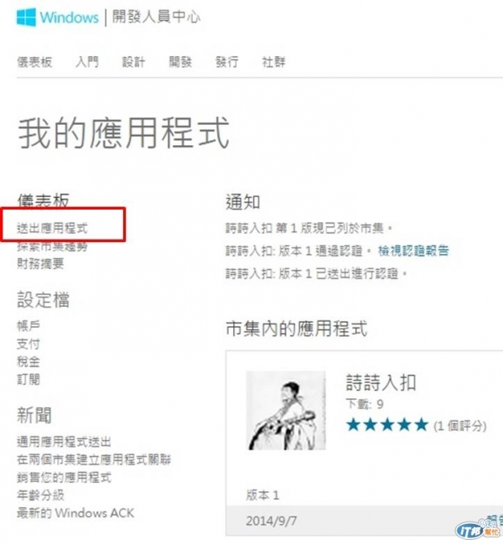Go to the 設計 navigation tab
The width and height of the screenshot is (503, 544).
133,63
